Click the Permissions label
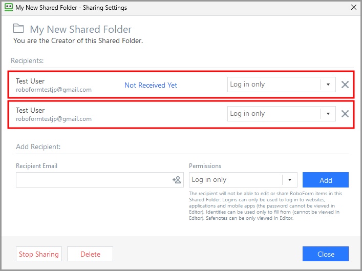 [x=205, y=166]
